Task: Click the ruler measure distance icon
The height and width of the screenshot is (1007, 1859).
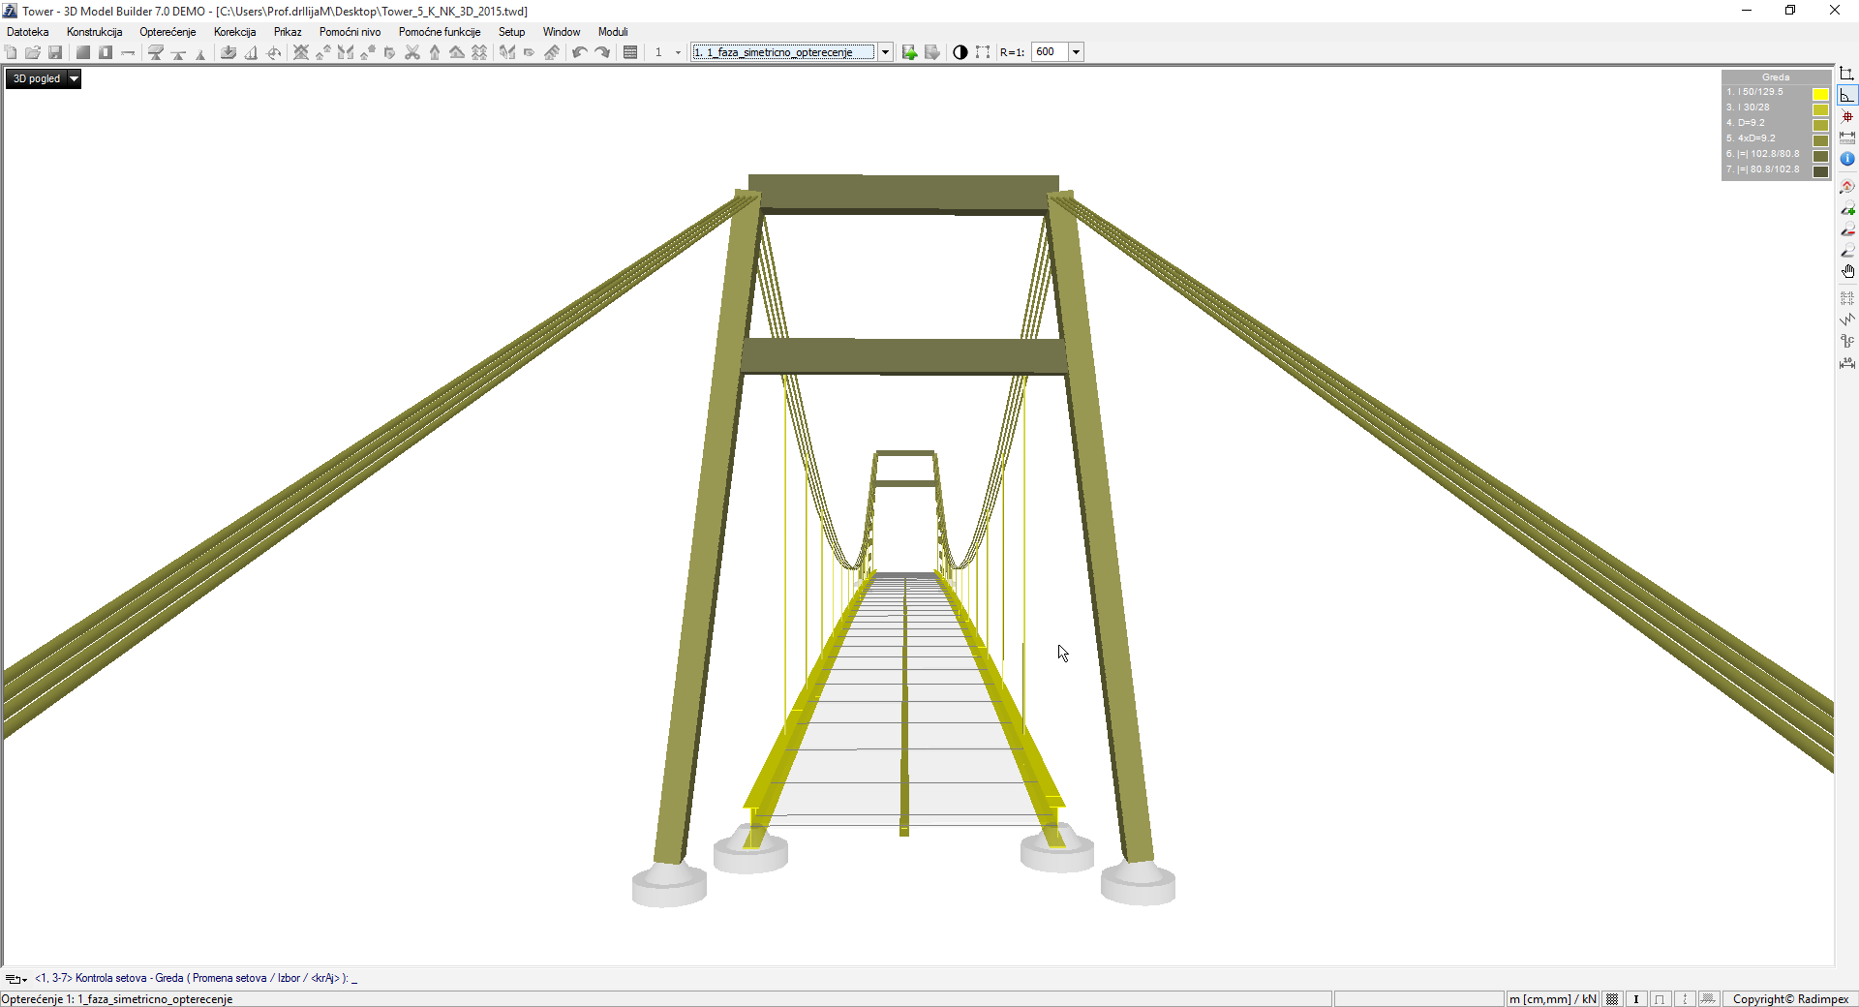Action: pyautogui.click(x=1847, y=138)
